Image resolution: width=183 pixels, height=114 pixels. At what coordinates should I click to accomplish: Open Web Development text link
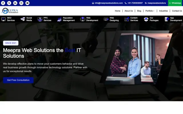point(92,19)
